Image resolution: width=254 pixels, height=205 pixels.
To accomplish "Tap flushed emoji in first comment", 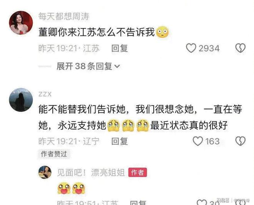I will click(x=162, y=32).
